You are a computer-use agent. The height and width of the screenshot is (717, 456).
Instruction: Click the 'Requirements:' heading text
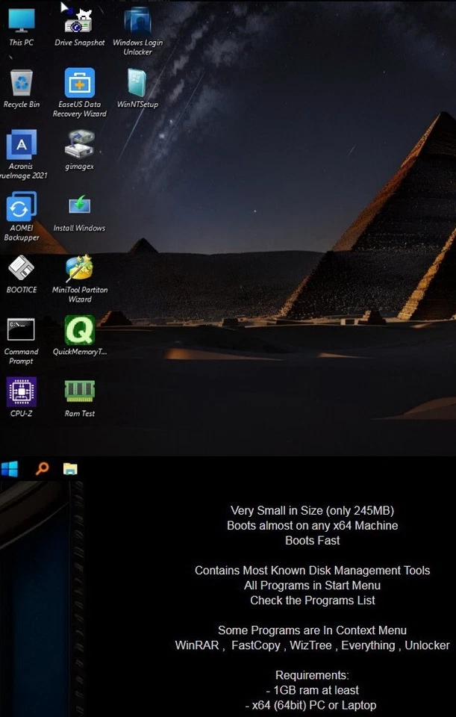(312, 675)
